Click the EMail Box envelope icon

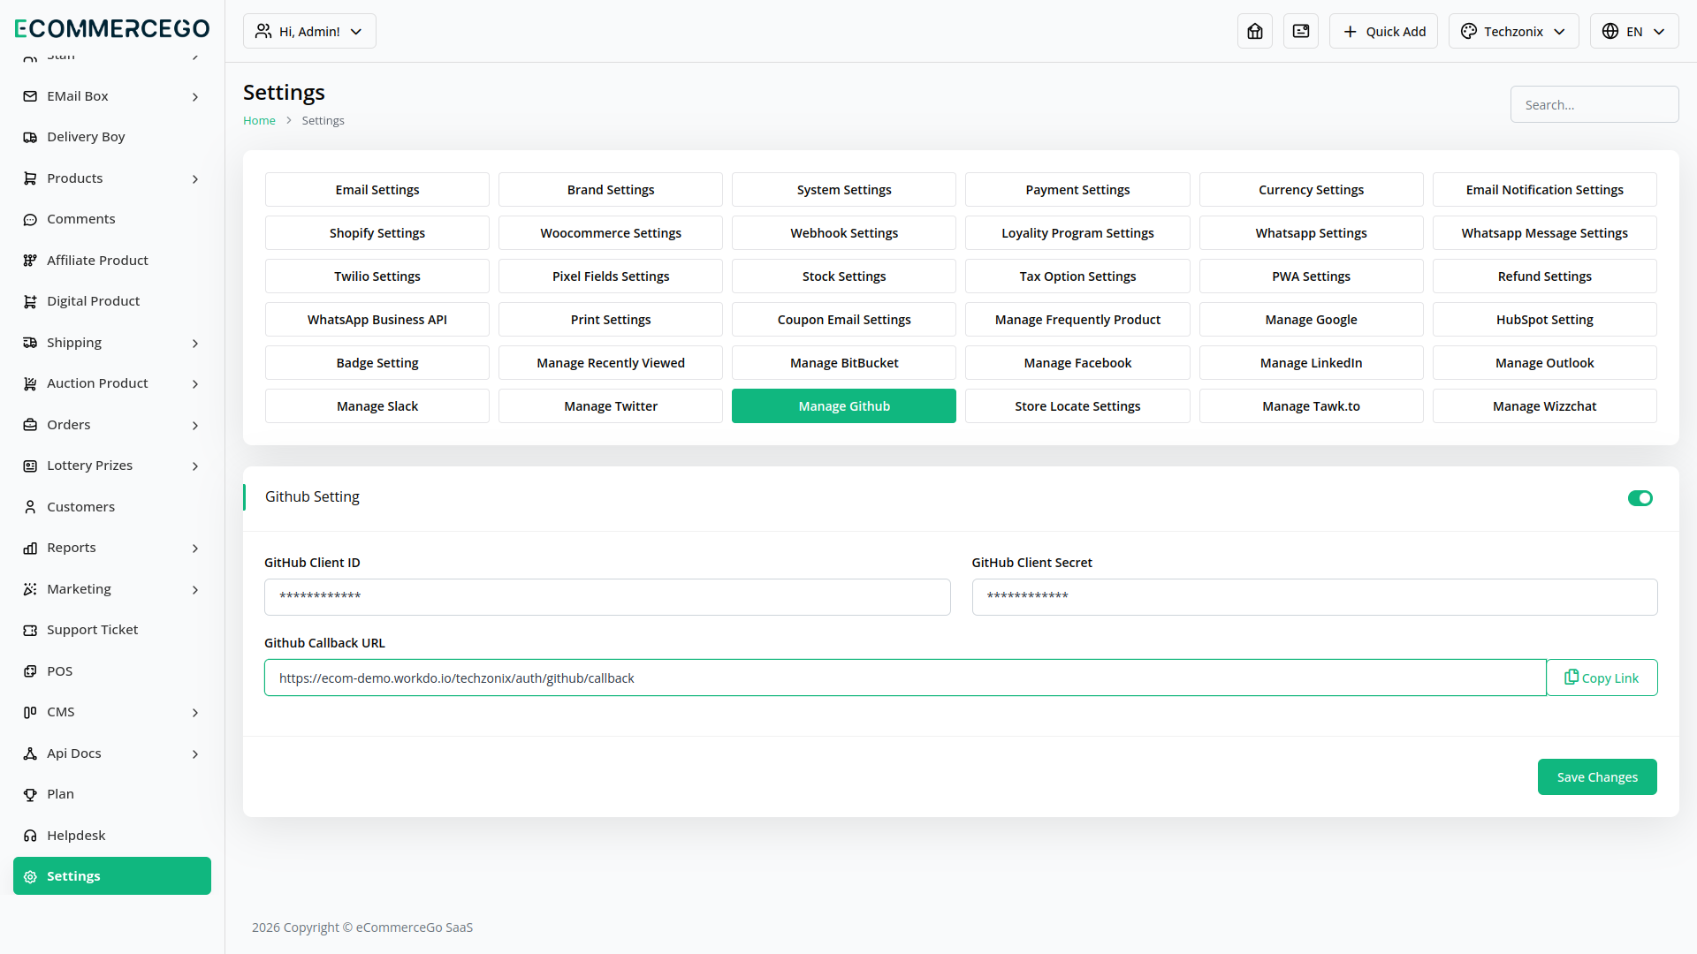(x=30, y=96)
